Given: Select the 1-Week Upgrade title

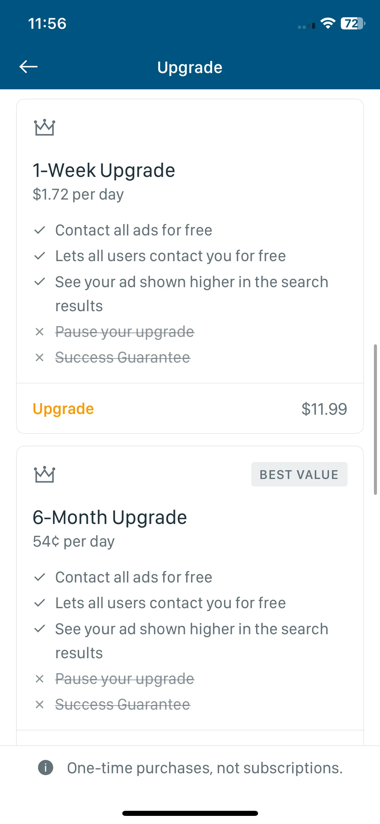Looking at the screenshot, I should click(104, 170).
